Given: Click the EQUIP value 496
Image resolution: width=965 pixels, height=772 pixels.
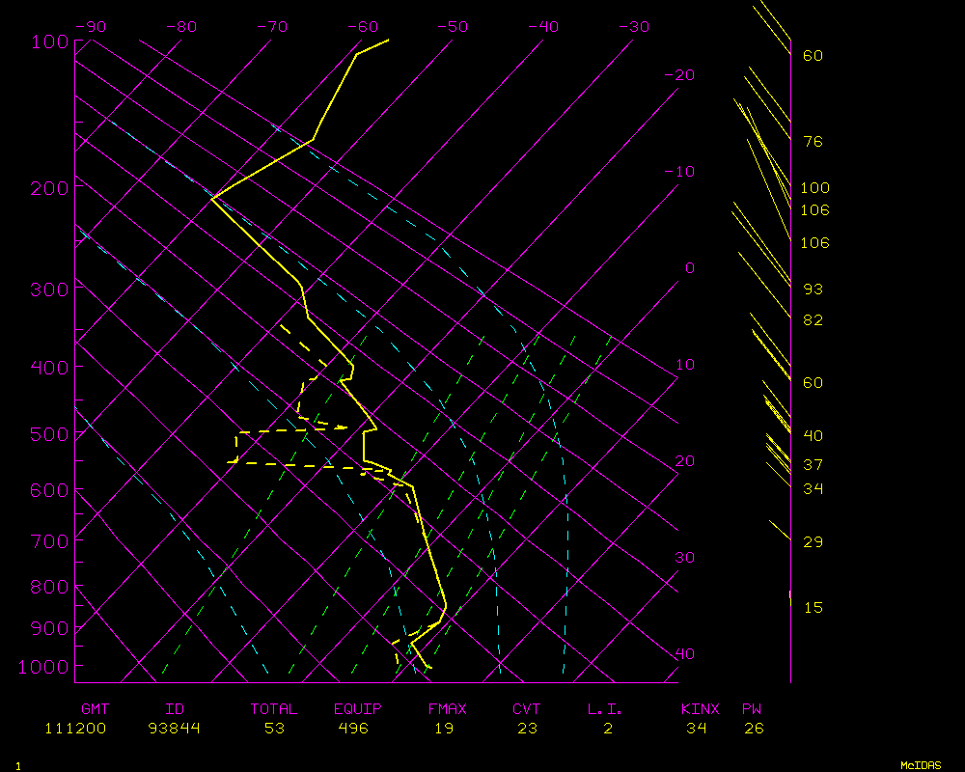Looking at the screenshot, I should [x=351, y=729].
